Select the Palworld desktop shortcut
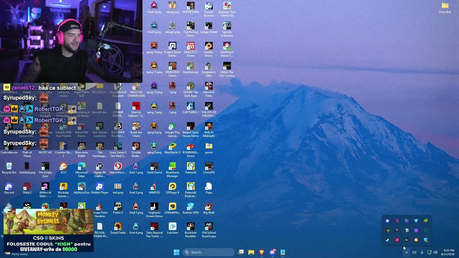Viewport: 459px width, 258px height. coord(191,168)
